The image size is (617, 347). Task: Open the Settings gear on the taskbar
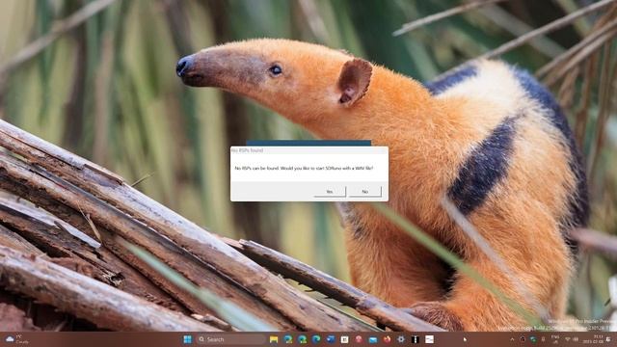point(401,339)
